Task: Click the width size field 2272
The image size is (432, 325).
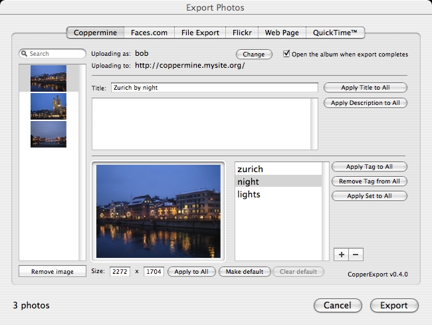Action: click(120, 271)
